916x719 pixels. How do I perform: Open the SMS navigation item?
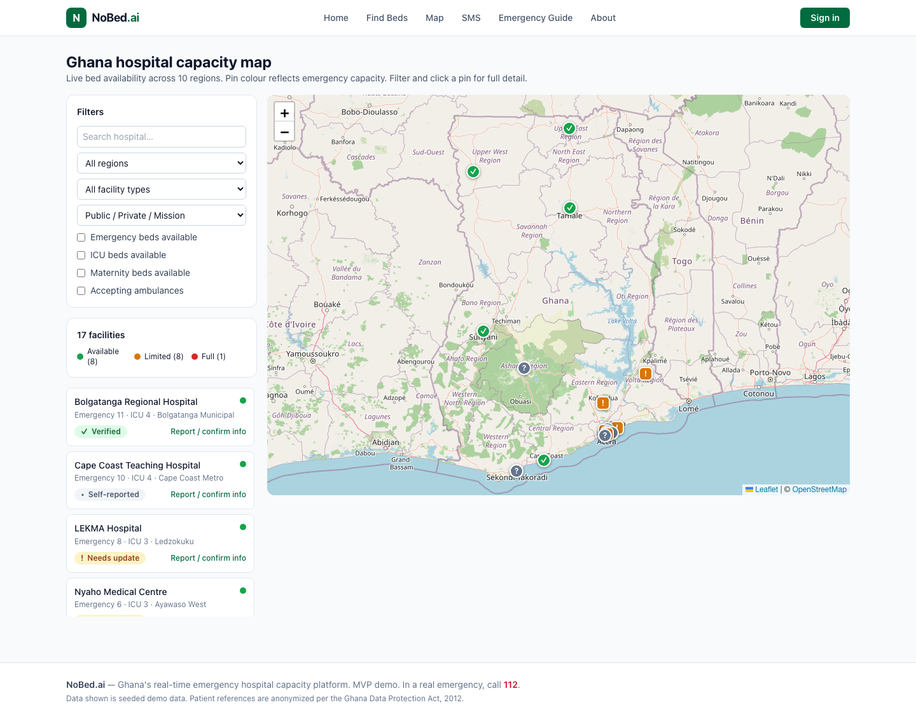[x=471, y=18]
